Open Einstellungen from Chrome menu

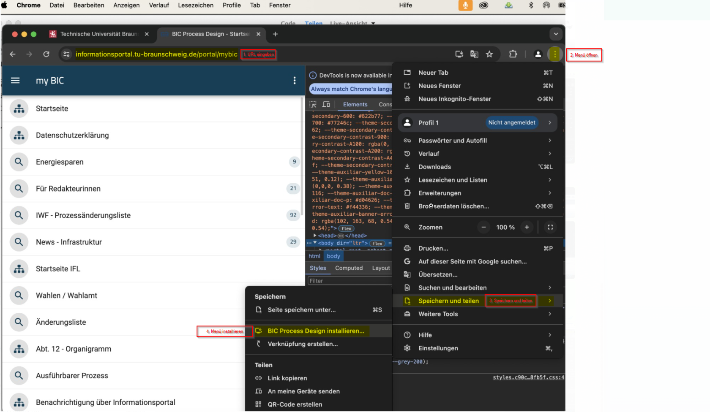pos(478,348)
